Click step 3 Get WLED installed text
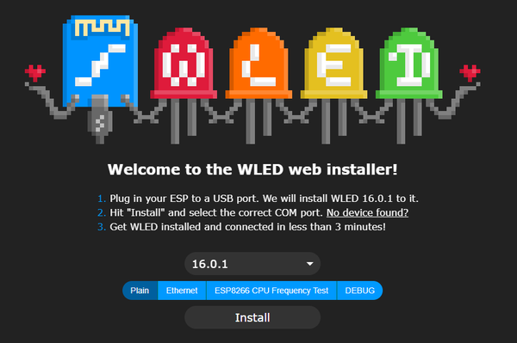Viewport: 517px width, 343px height. (247, 227)
